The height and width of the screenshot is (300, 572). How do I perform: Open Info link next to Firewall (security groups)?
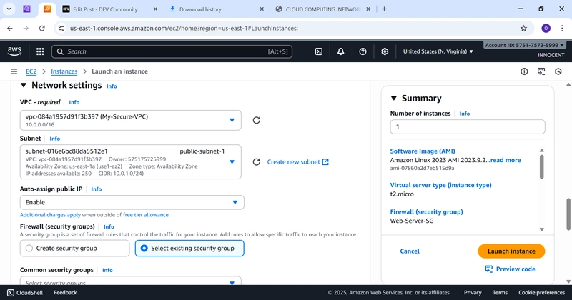[x=109, y=226]
